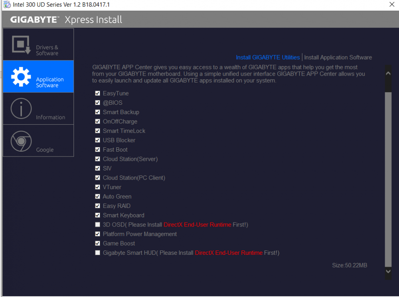This screenshot has width=399, height=297.
Task: Click the Auto Green label text
Action: [x=117, y=197]
